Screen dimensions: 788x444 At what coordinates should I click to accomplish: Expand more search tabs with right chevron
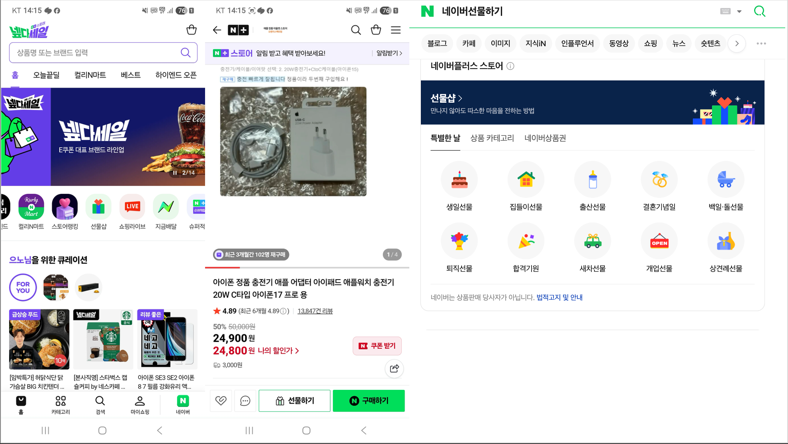point(737,43)
